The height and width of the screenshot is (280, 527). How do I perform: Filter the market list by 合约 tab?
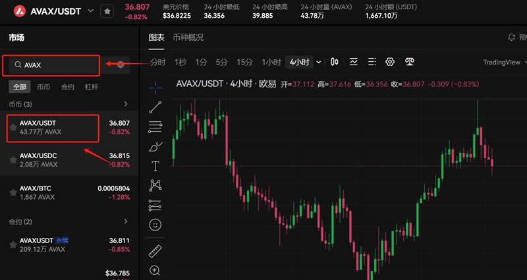click(x=67, y=86)
